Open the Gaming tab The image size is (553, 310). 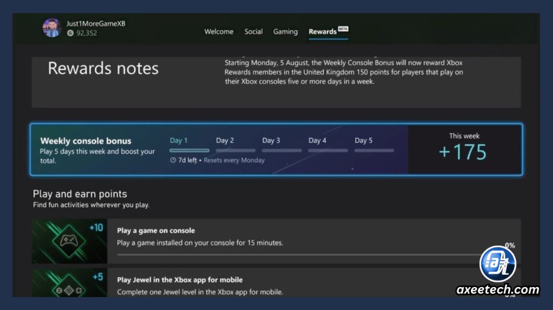[x=285, y=31]
